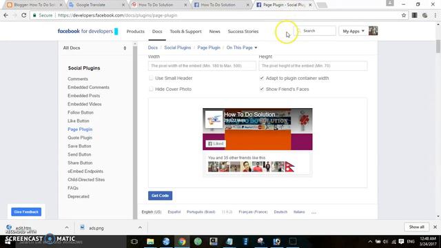441x248 pixels.
Task: Close the downloads bar
Action: pyautogui.click(x=435, y=227)
